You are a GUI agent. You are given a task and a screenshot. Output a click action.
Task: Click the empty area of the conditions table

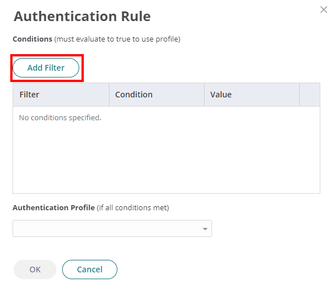coord(166,158)
